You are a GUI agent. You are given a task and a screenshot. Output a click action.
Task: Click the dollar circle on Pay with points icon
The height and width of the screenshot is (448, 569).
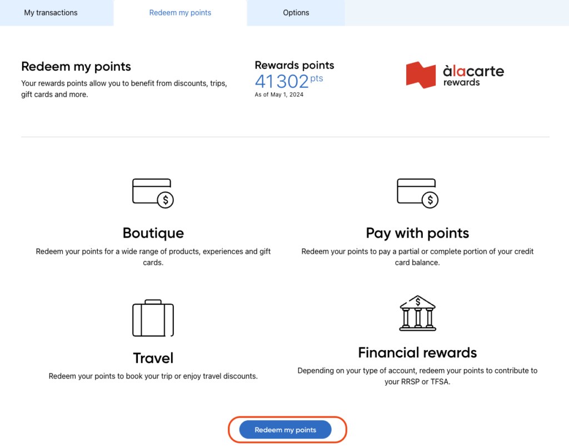pyautogui.click(x=430, y=199)
